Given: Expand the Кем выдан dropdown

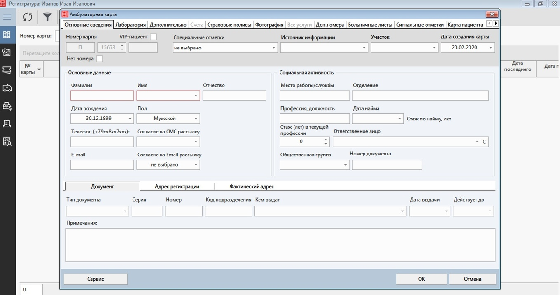Looking at the screenshot, I should [x=403, y=211].
